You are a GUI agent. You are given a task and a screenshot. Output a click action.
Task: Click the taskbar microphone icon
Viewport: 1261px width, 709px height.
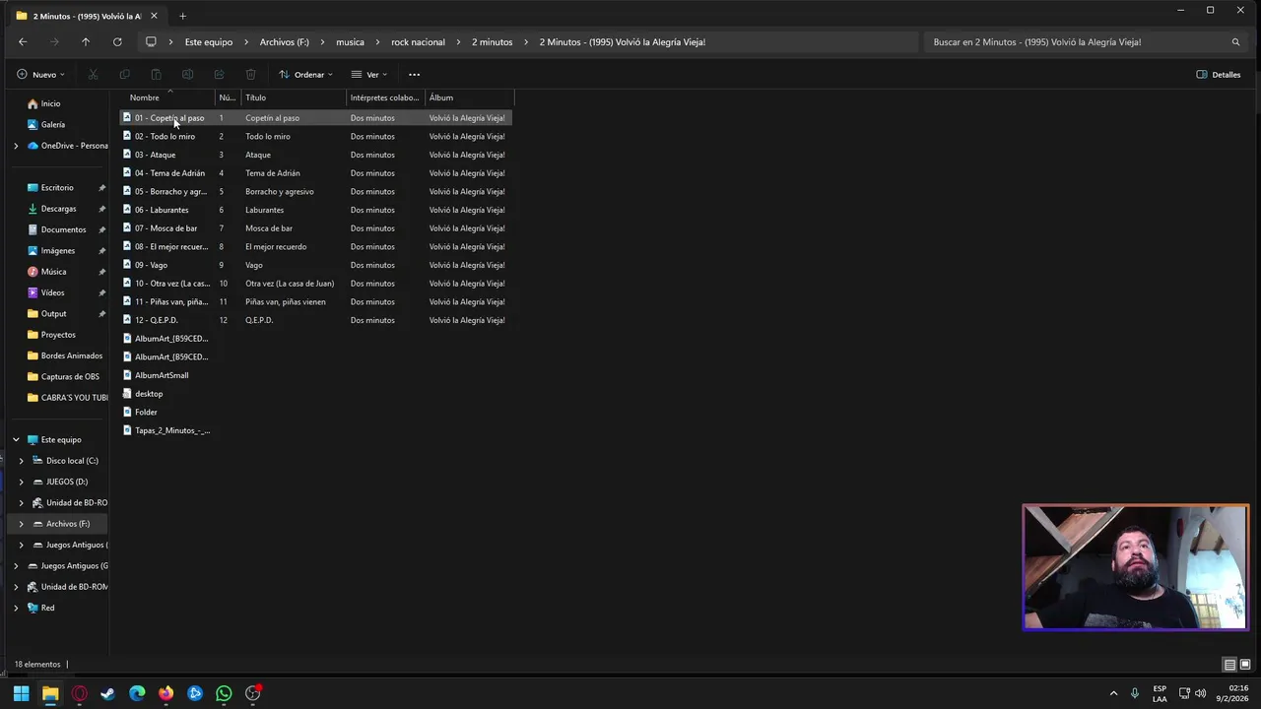pyautogui.click(x=1135, y=693)
